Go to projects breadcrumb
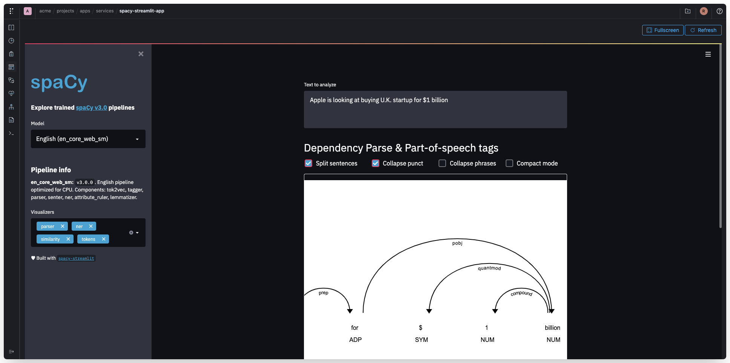Image resolution: width=730 pixels, height=363 pixels. pyautogui.click(x=65, y=11)
